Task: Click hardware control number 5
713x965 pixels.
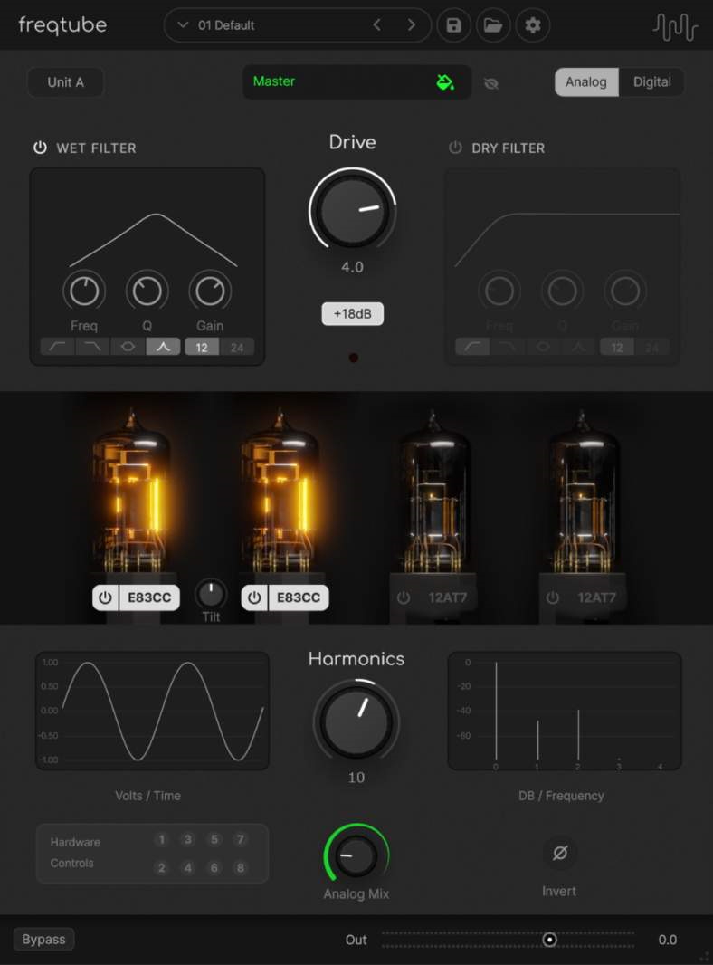Action: click(x=214, y=840)
